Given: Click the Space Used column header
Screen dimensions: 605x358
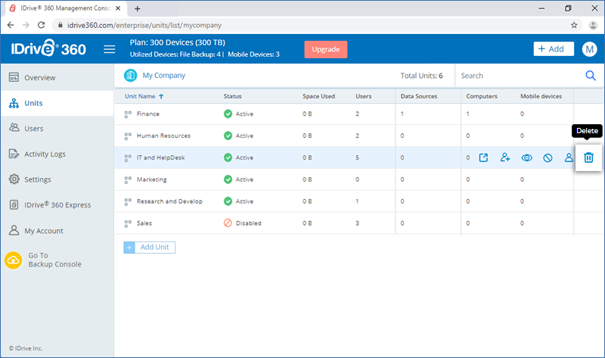Looking at the screenshot, I should point(318,96).
